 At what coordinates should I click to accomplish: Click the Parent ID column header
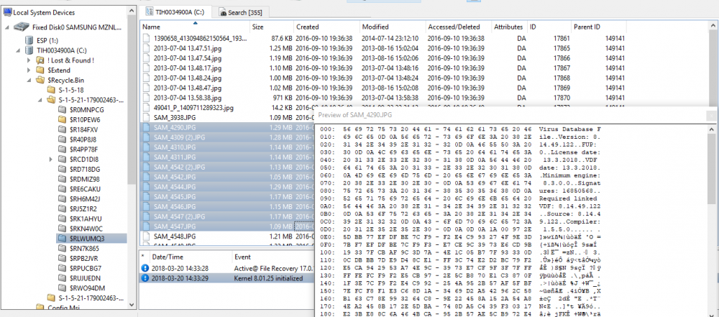[x=598, y=27]
